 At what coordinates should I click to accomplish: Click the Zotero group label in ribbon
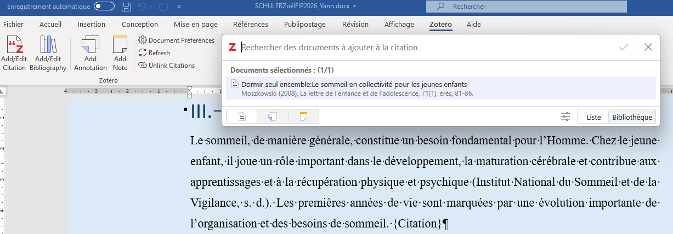point(108,80)
